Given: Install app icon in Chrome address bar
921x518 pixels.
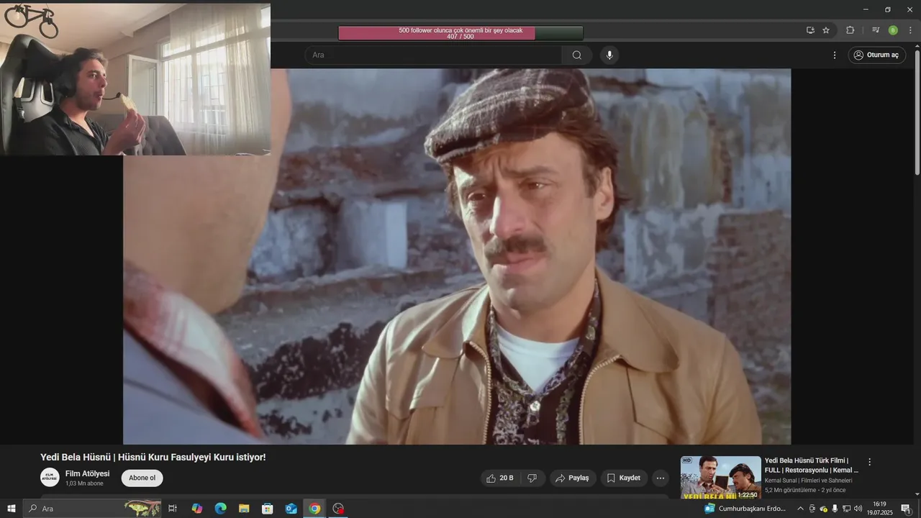Looking at the screenshot, I should pyautogui.click(x=810, y=30).
